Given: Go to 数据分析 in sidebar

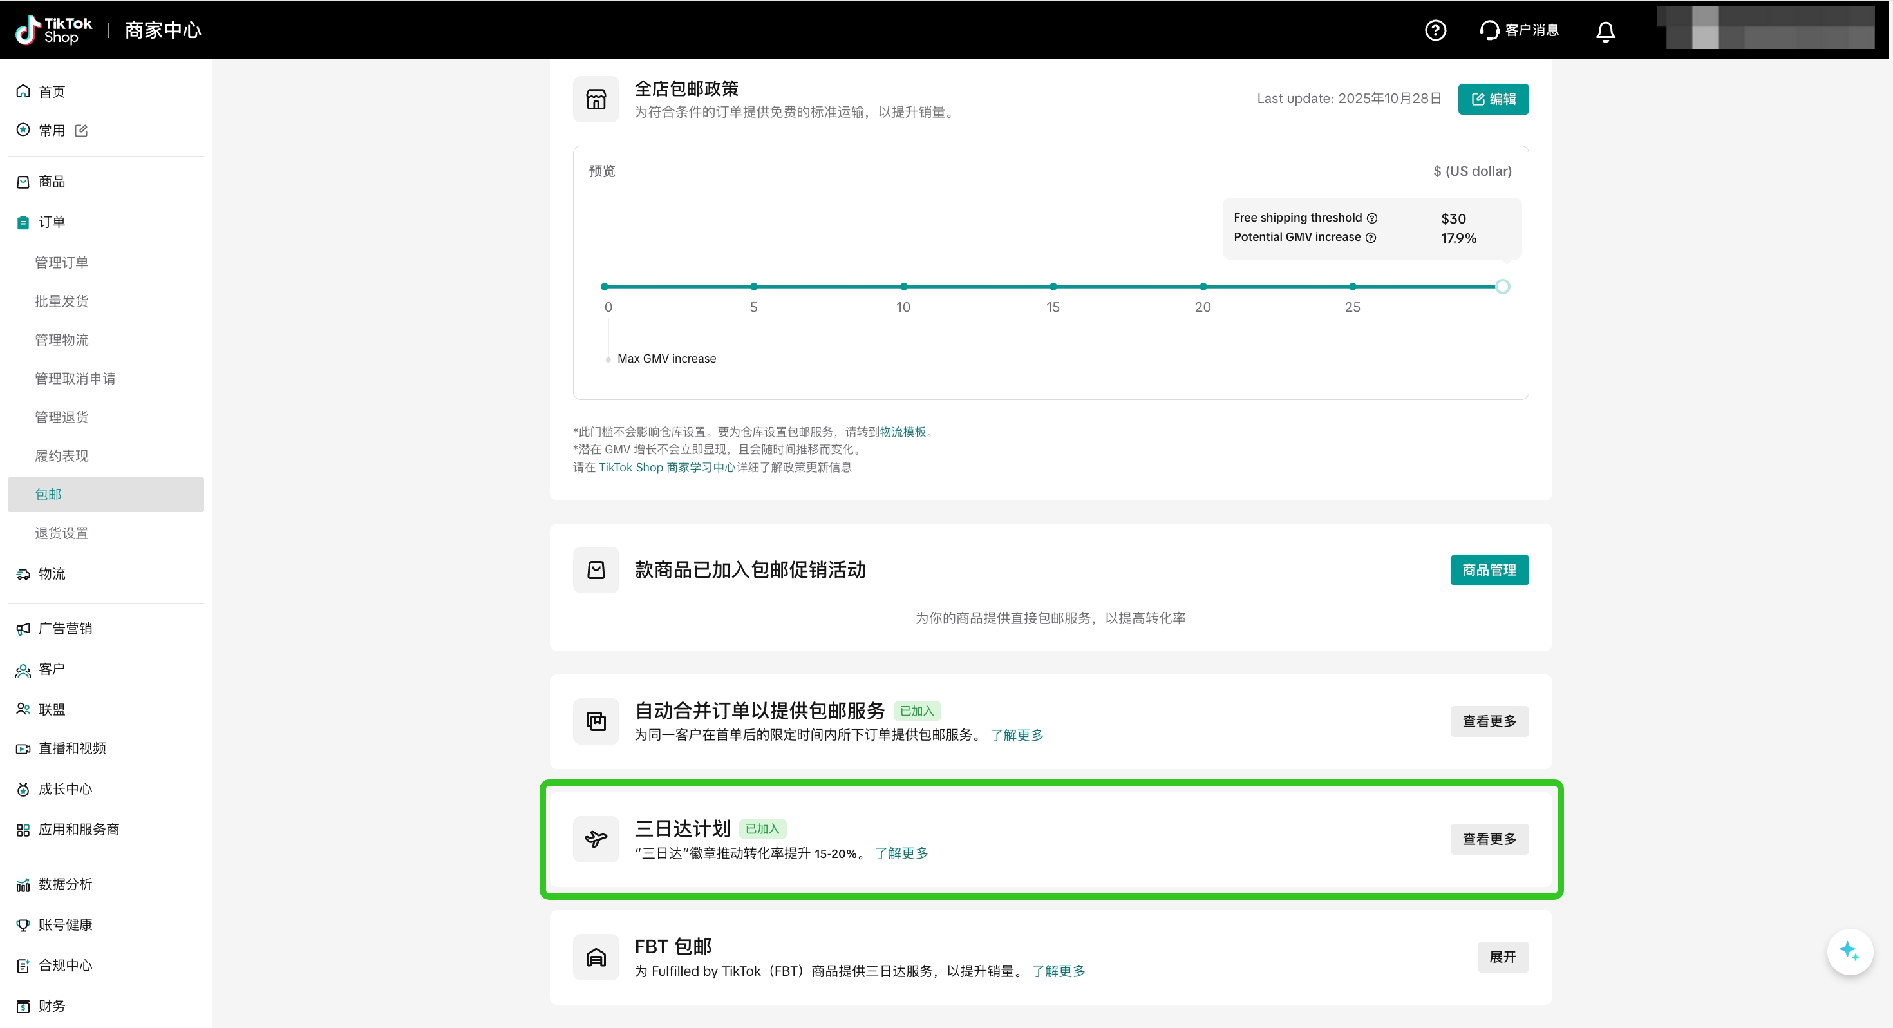Looking at the screenshot, I should pyautogui.click(x=64, y=884).
